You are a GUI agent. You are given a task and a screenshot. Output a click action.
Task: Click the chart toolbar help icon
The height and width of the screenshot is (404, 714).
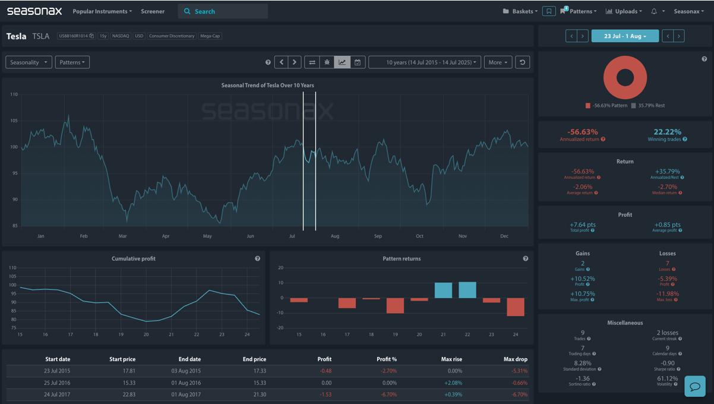pos(268,62)
